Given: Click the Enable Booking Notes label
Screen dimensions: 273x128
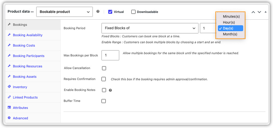Looking at the screenshot, I should click(79, 90).
